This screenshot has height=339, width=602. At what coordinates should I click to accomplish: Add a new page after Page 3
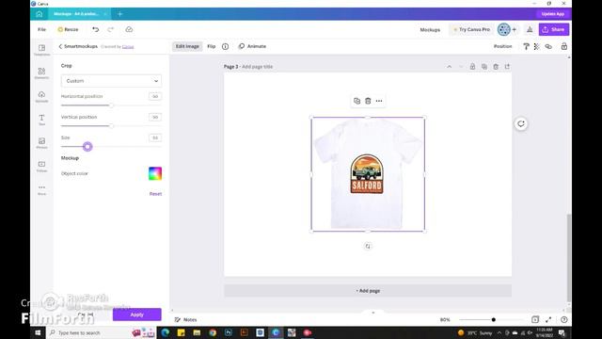507,67
